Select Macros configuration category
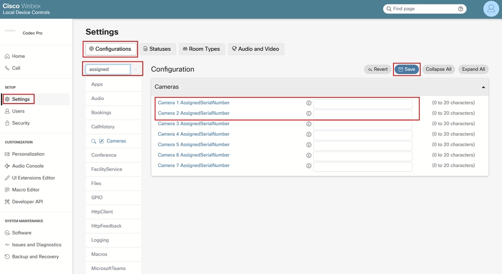This screenshot has width=502, height=274. [114, 254]
